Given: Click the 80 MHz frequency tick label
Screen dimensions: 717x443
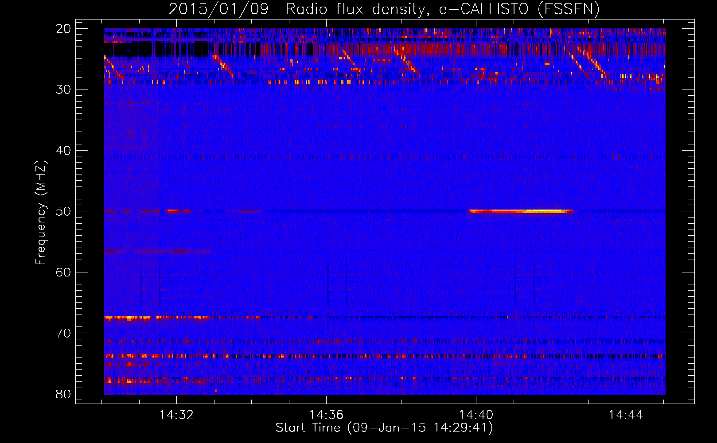Looking at the screenshot, I should tap(63, 394).
